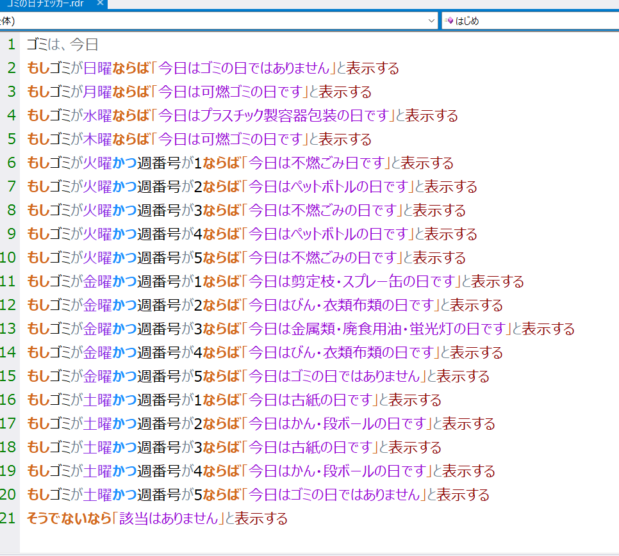Click the keyword そうでないなら on line 21
Screen dimensions: 619x556
(69, 518)
